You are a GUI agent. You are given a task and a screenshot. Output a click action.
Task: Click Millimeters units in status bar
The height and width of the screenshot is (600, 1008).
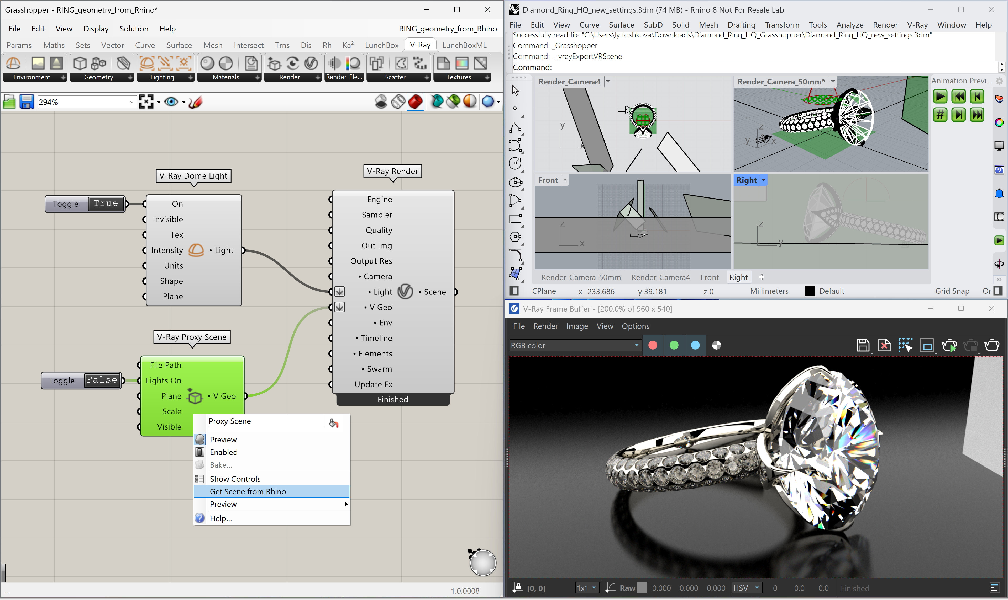(x=769, y=291)
